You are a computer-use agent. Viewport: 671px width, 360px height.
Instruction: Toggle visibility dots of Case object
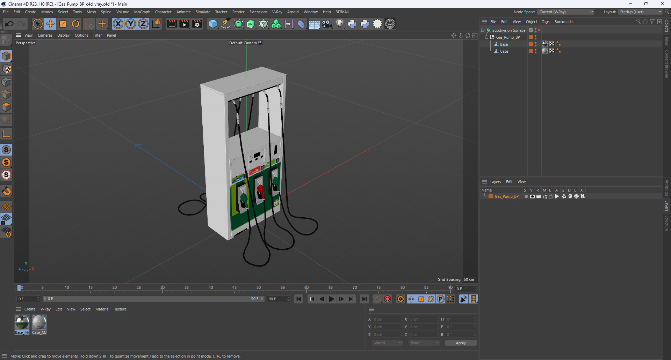[535, 51]
